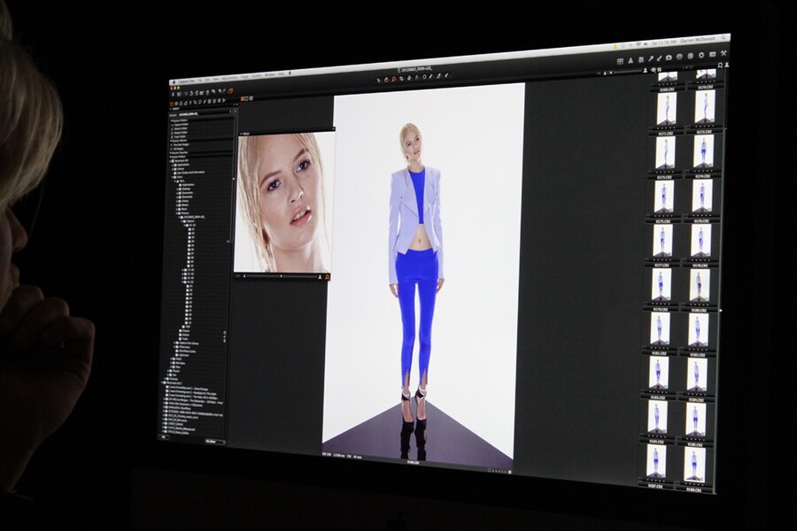Select the white balance picker cursor tool
Viewport: 797px width, 531px height.
(x=431, y=76)
